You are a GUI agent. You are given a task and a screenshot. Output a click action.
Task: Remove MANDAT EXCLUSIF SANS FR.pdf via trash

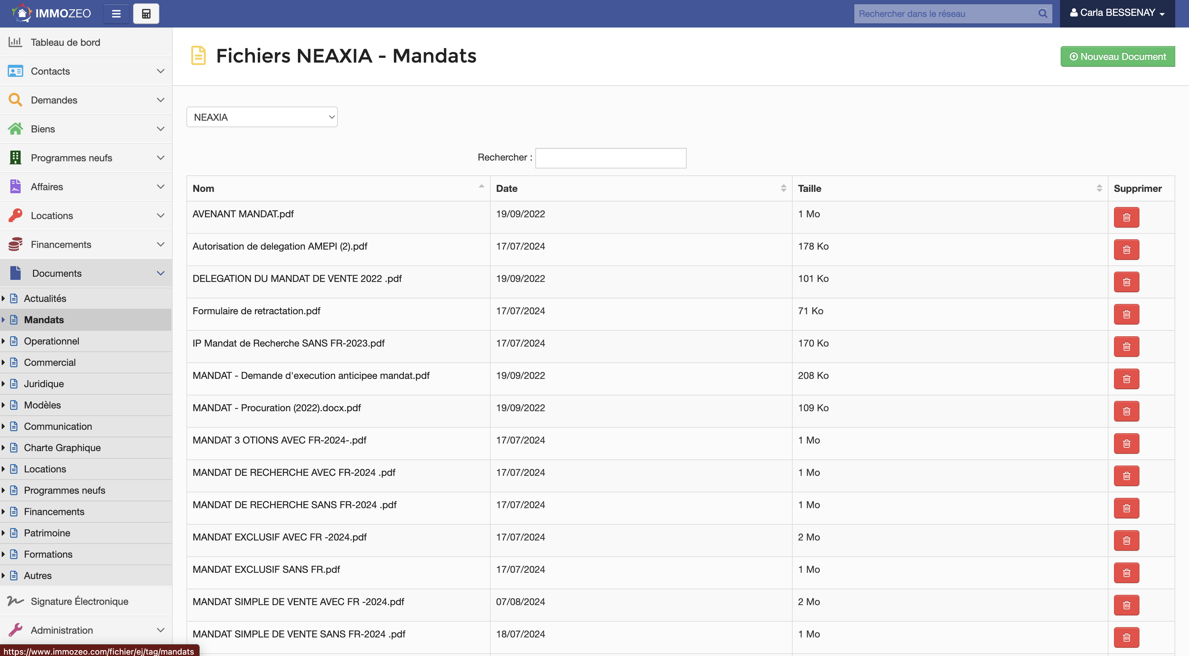1126,572
